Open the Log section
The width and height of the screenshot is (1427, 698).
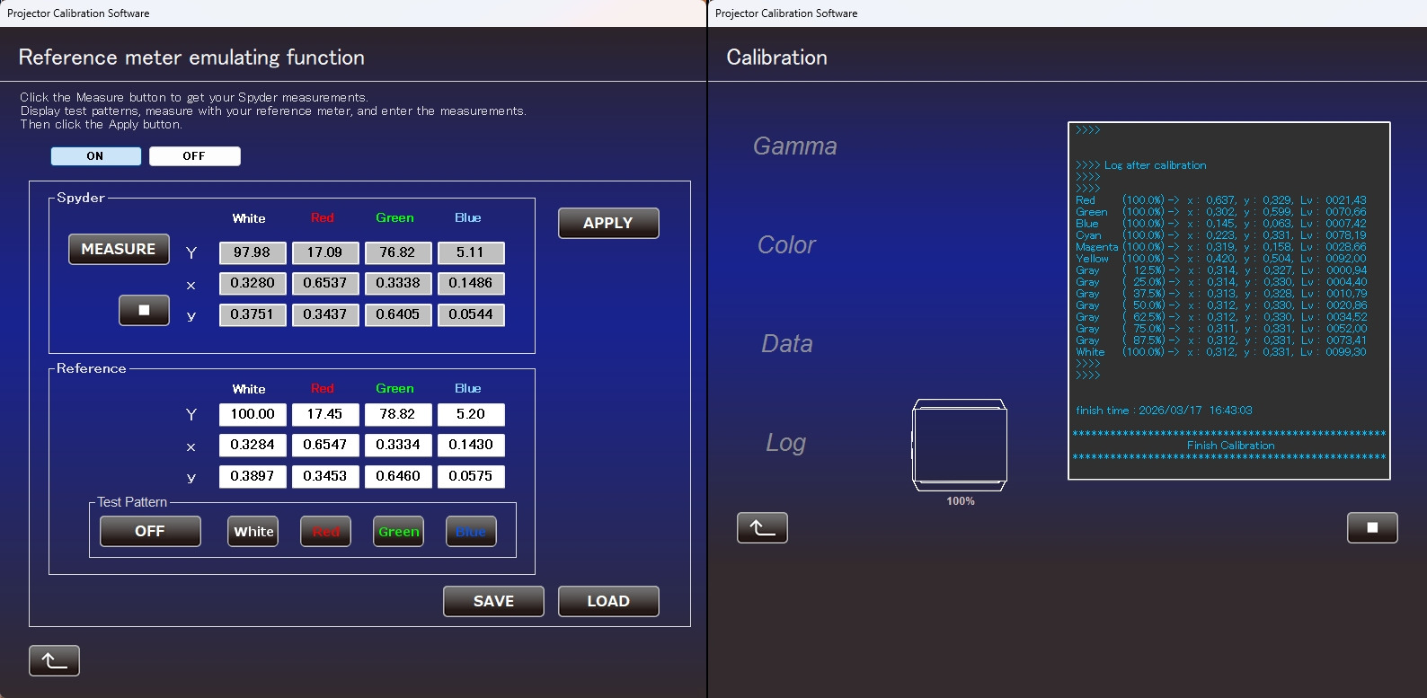point(785,443)
